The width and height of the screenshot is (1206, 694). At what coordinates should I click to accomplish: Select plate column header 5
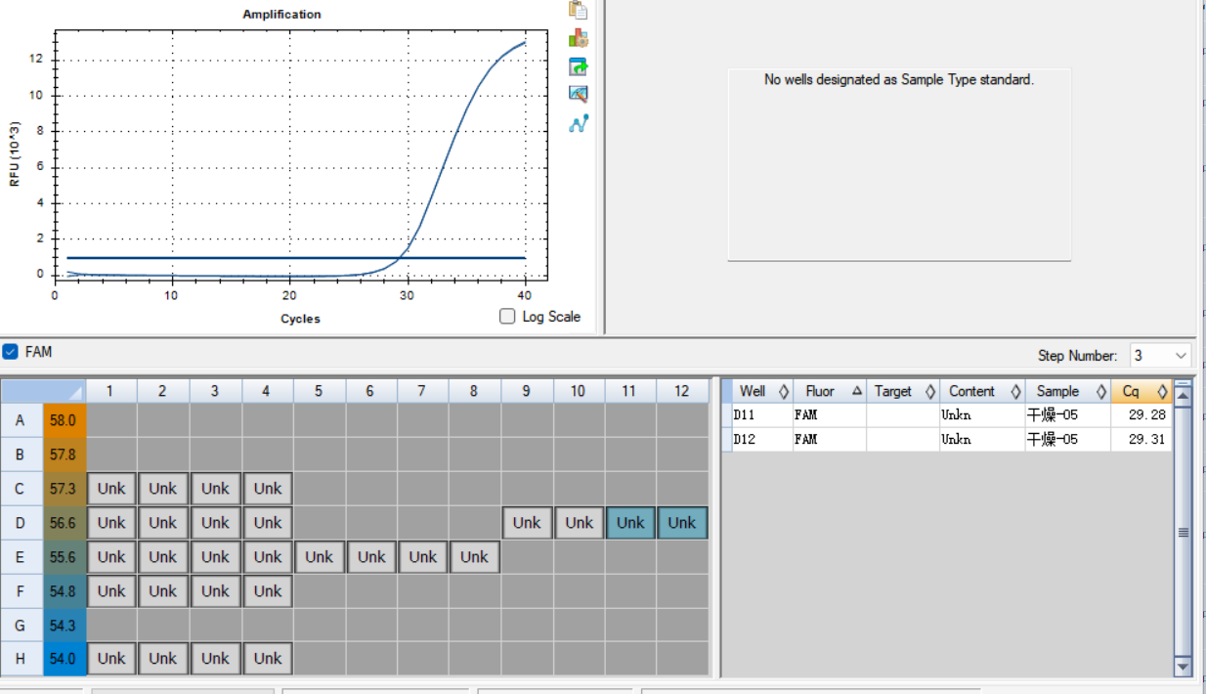(319, 391)
